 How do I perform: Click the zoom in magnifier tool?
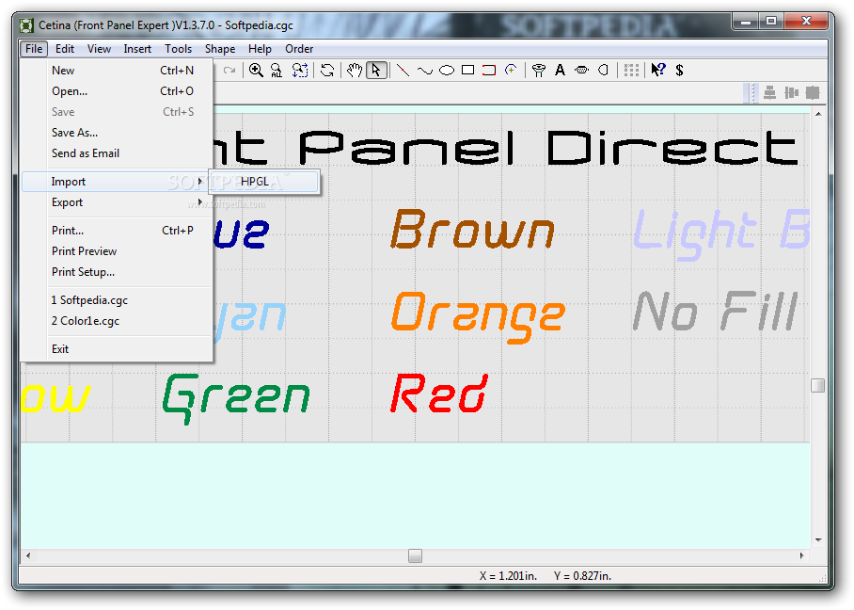pyautogui.click(x=256, y=70)
